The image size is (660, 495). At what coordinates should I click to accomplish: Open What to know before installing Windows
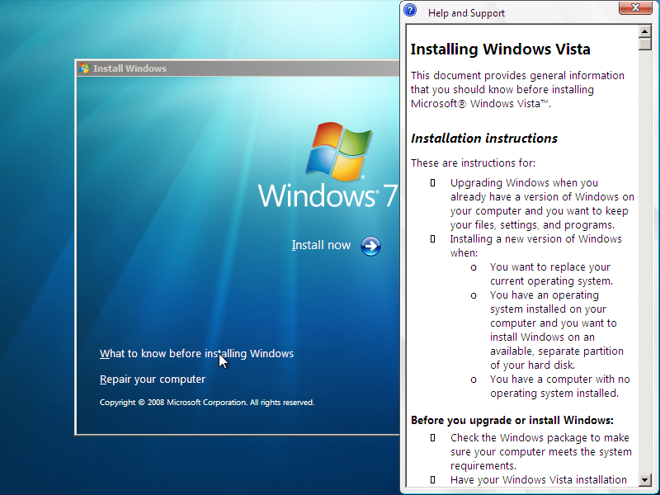(x=196, y=353)
